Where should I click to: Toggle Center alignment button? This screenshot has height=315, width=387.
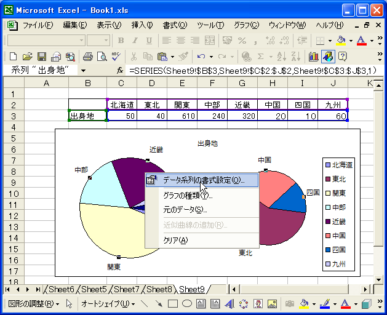click(181, 40)
